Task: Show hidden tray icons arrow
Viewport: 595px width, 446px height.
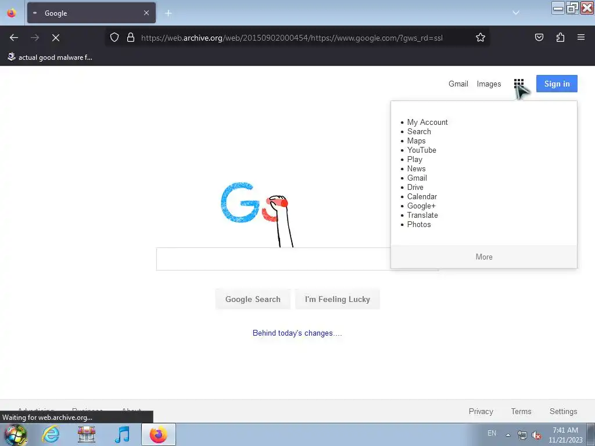Action: coord(508,435)
